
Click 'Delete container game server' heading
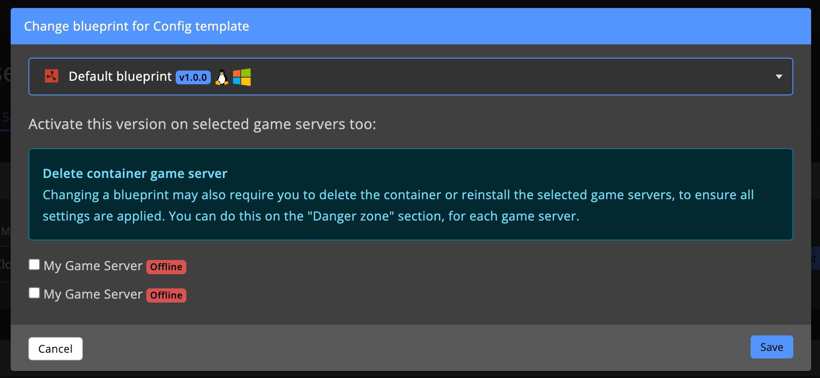click(x=135, y=173)
